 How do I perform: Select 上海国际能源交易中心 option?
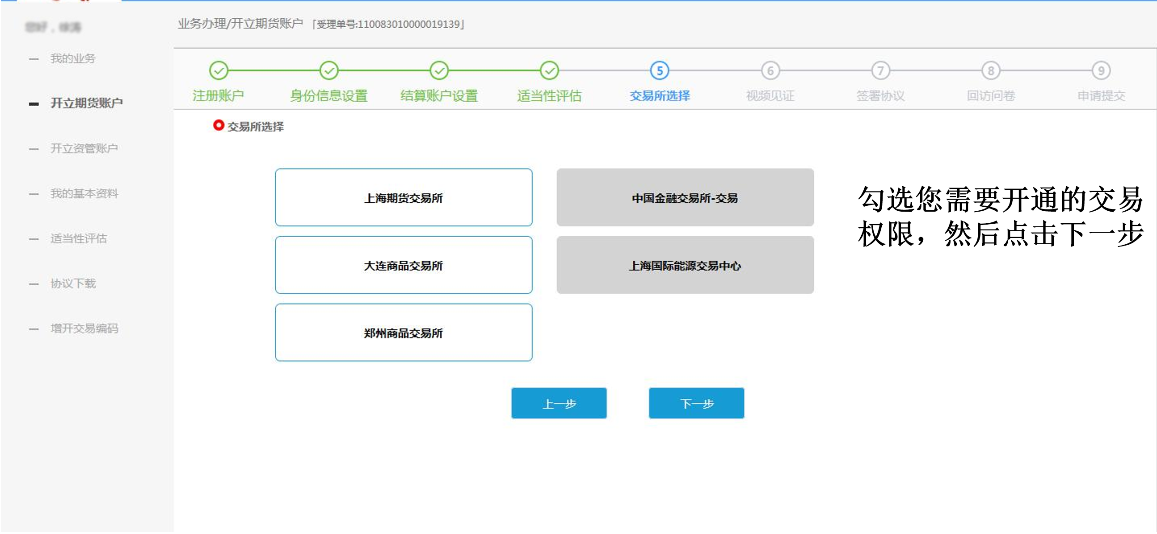(685, 265)
